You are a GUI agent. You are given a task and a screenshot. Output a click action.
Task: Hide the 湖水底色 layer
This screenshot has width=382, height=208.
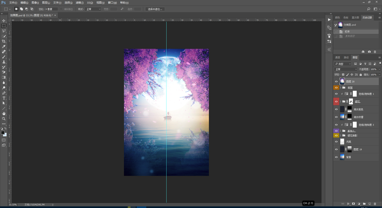tap(336, 109)
